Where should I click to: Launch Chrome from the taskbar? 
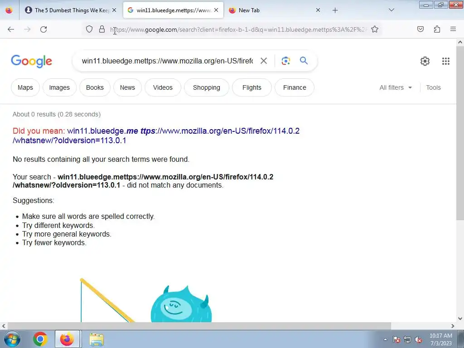40,339
